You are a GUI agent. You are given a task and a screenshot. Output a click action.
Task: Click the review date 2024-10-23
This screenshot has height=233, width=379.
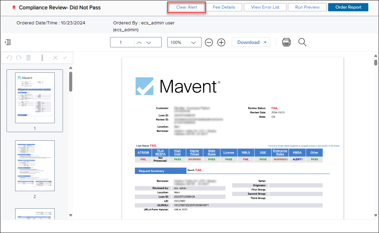(x=278, y=113)
